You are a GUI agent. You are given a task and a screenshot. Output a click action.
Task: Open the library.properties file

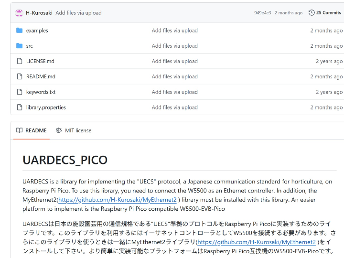[x=46, y=107]
